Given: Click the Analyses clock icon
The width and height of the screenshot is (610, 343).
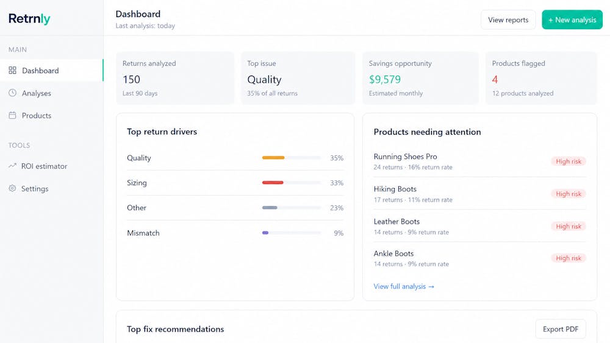Looking at the screenshot, I should 12,93.
